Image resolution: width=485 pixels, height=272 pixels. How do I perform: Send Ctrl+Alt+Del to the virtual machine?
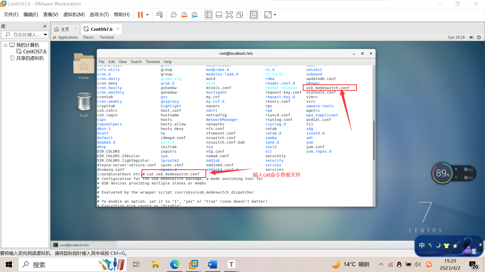coord(159,15)
